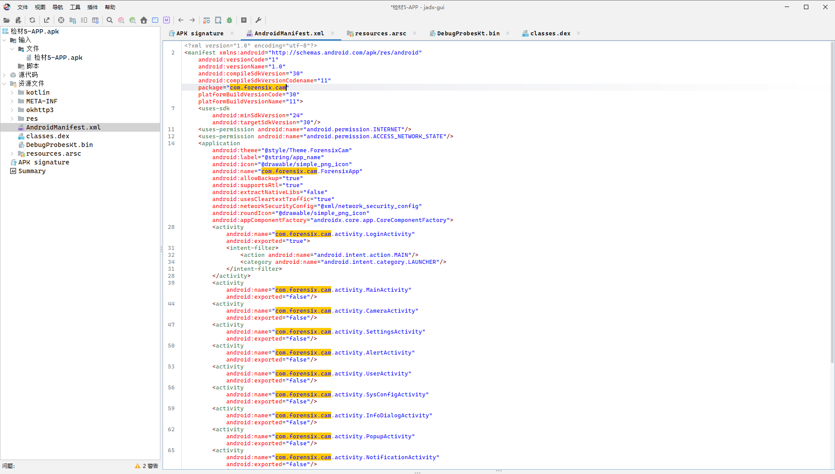This screenshot has width=835, height=474.
Task: Click the Reload toolbar icon
Action: click(x=32, y=20)
